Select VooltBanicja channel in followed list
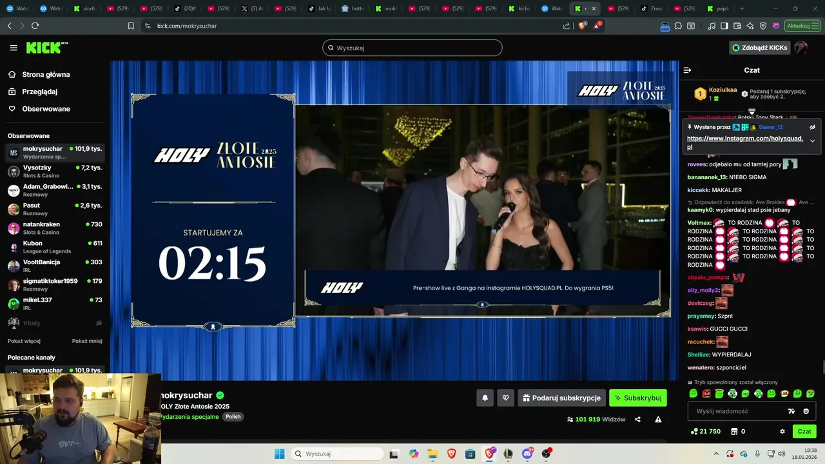 click(55, 266)
